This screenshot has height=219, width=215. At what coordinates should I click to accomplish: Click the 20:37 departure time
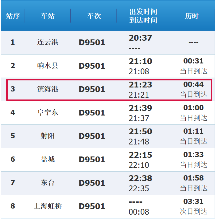[140, 38]
